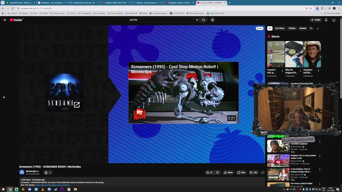The height and width of the screenshot is (192, 342).
Task: Reload the page in Chrome
Action: (x=12, y=8)
